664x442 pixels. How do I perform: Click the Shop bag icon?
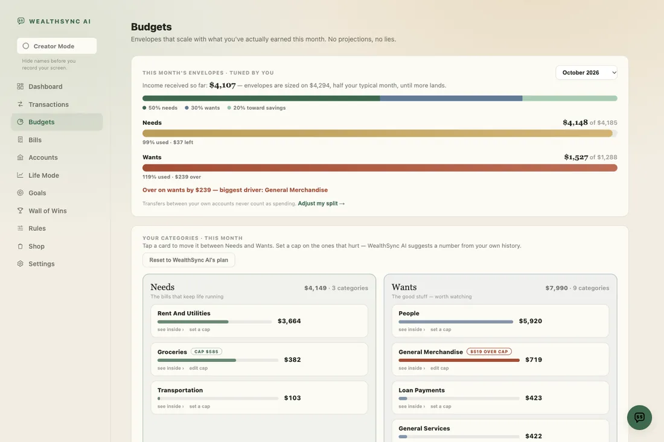tap(20, 246)
